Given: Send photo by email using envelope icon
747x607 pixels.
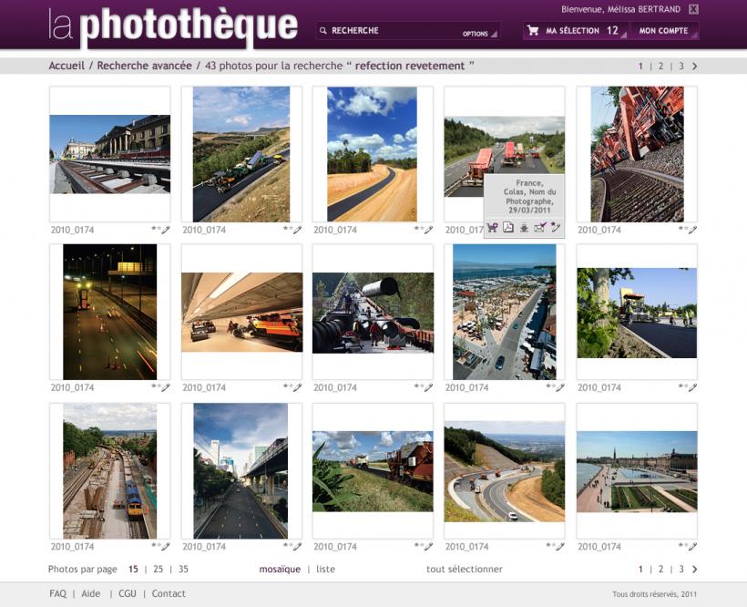Looking at the screenshot, I should pyautogui.click(x=540, y=227).
